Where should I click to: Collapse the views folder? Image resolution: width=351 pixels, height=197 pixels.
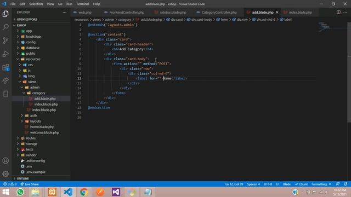tap(32, 82)
